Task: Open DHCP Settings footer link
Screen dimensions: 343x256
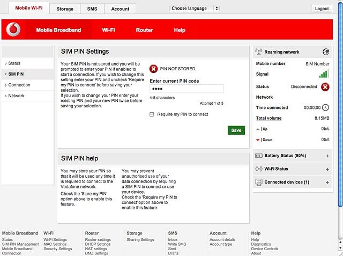Action: [98, 244]
